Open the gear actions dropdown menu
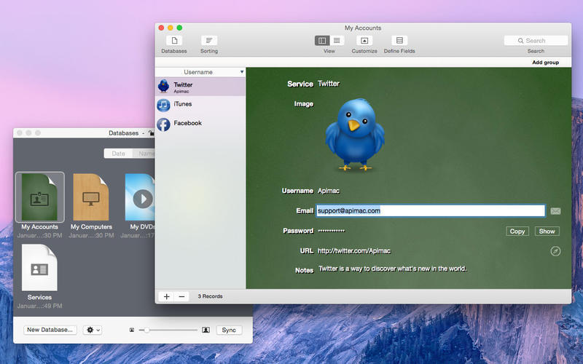 (93, 330)
